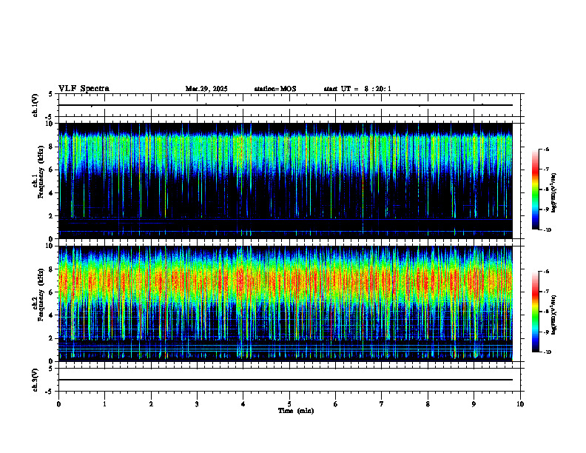Click time axis tick label "0"
Image resolution: width=586 pixels, height=453 pixels.
pyautogui.click(x=58, y=404)
